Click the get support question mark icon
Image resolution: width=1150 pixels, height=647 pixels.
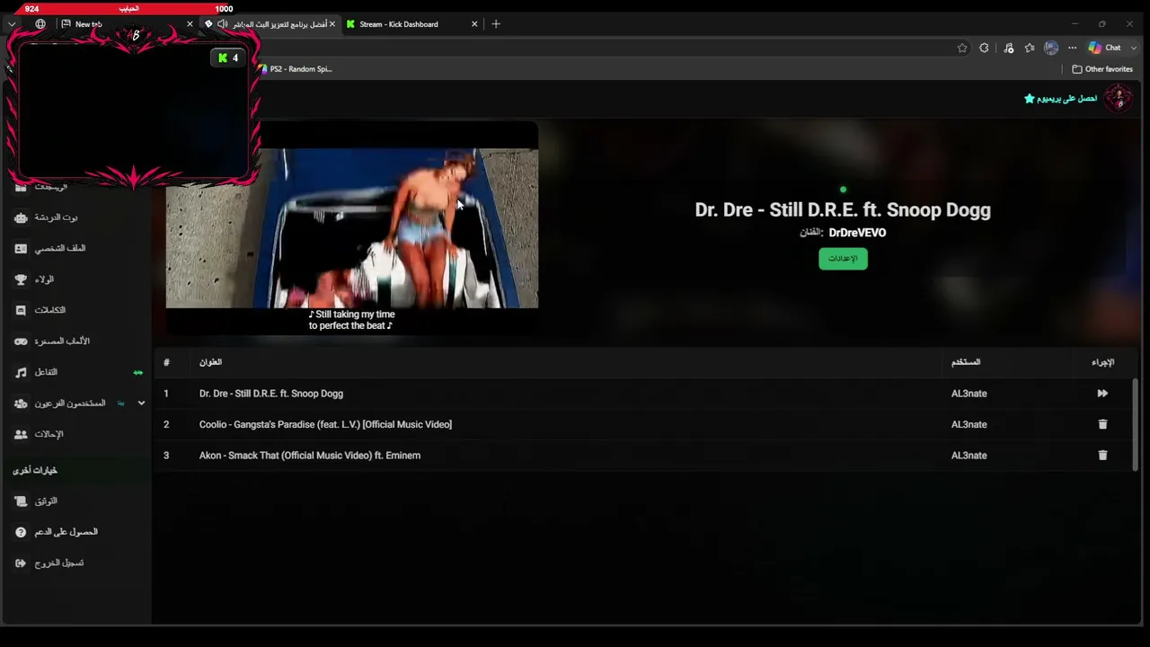coord(21,532)
